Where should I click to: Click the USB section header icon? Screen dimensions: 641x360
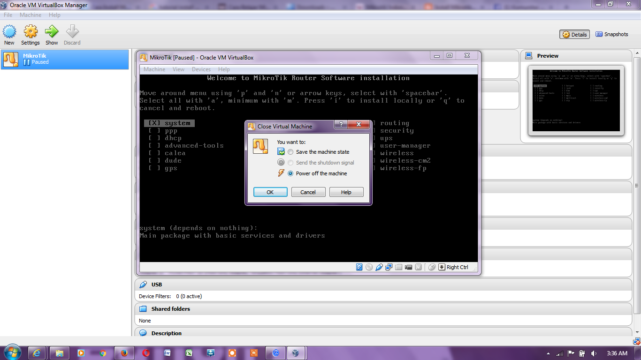(x=143, y=285)
